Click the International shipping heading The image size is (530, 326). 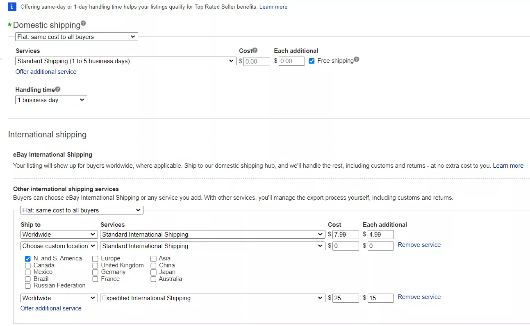click(x=47, y=135)
